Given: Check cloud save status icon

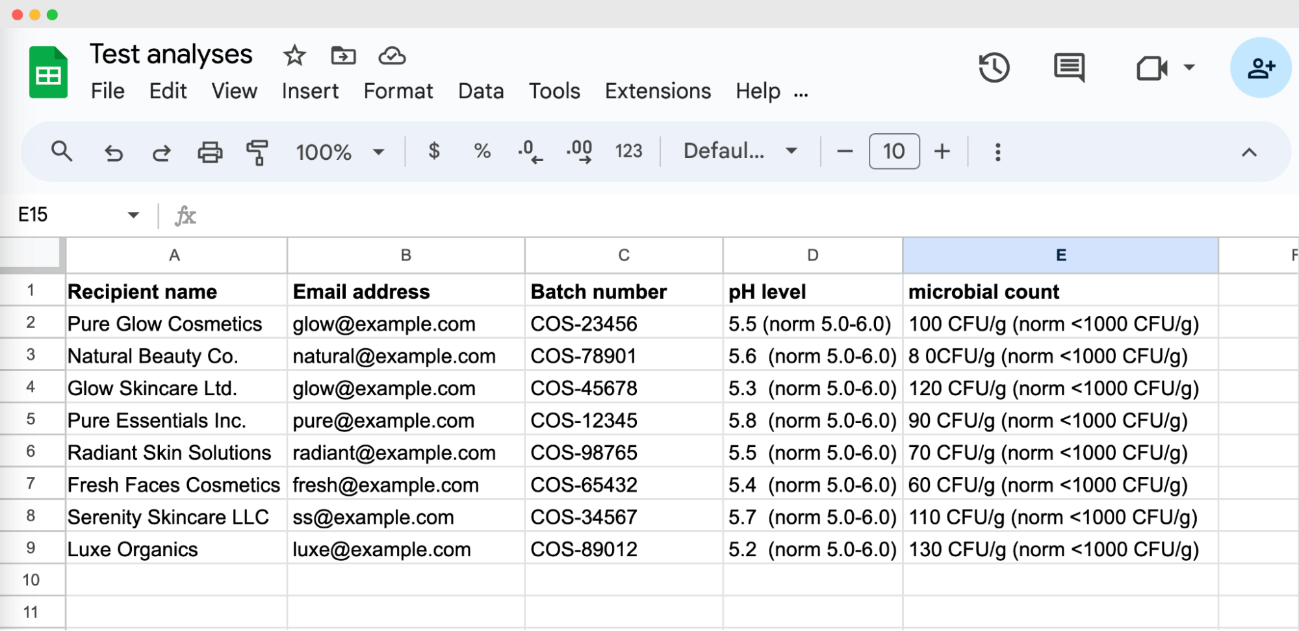Looking at the screenshot, I should [x=392, y=56].
